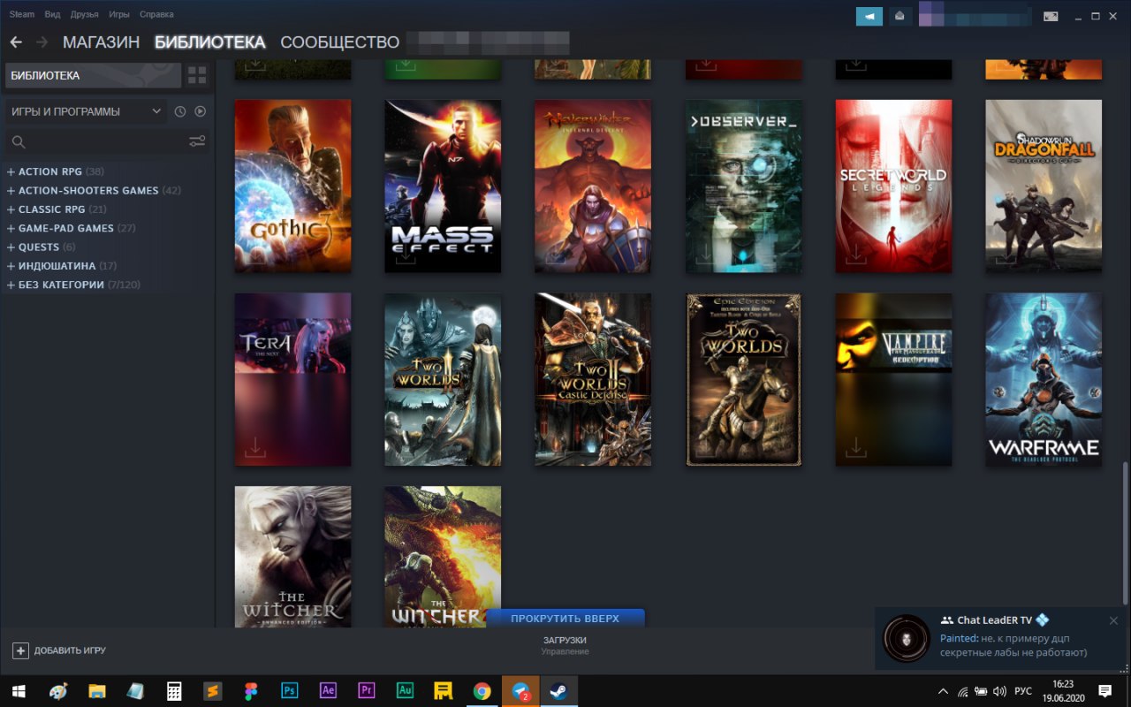Go back with the left arrow
This screenshot has height=707, width=1131.
pyautogui.click(x=16, y=42)
